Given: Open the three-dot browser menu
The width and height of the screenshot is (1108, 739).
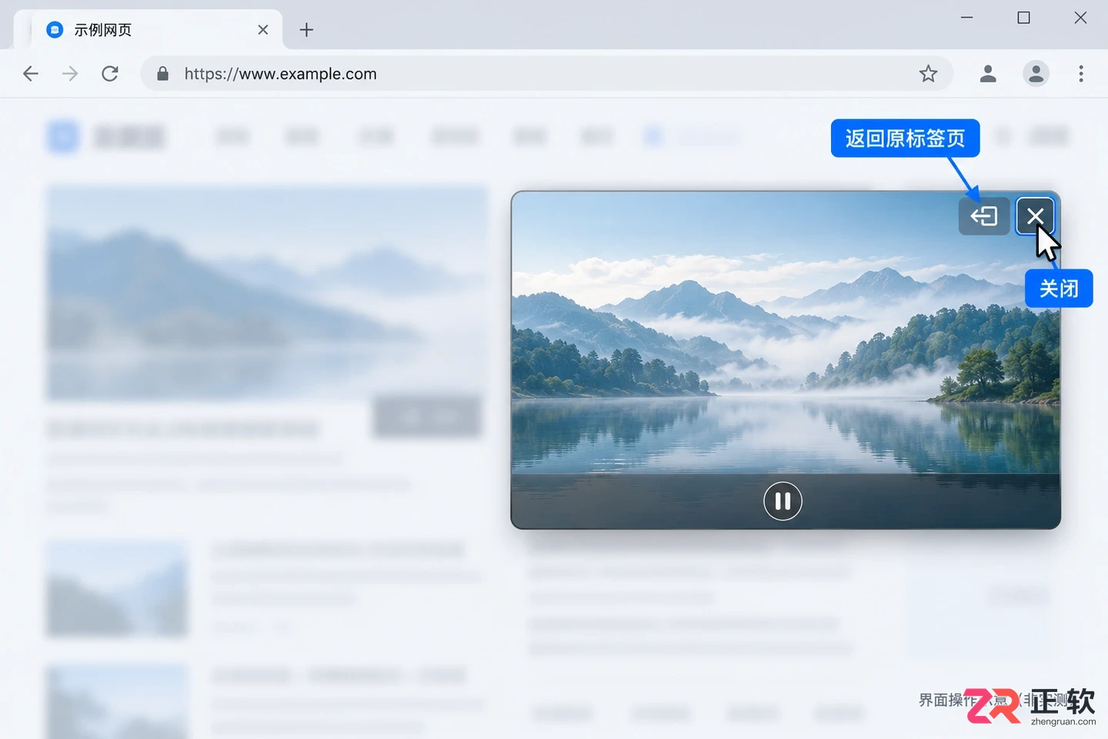Looking at the screenshot, I should (1081, 74).
